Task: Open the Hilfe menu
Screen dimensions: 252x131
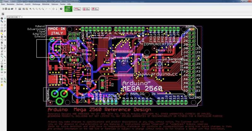Action: point(69,4)
